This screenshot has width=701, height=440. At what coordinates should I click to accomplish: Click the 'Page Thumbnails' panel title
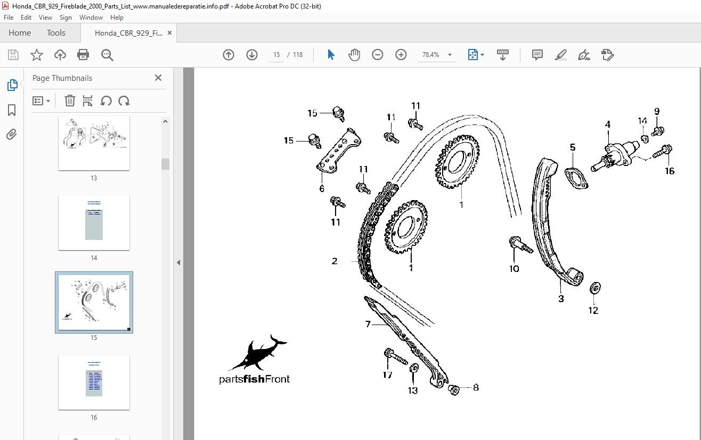coord(62,78)
